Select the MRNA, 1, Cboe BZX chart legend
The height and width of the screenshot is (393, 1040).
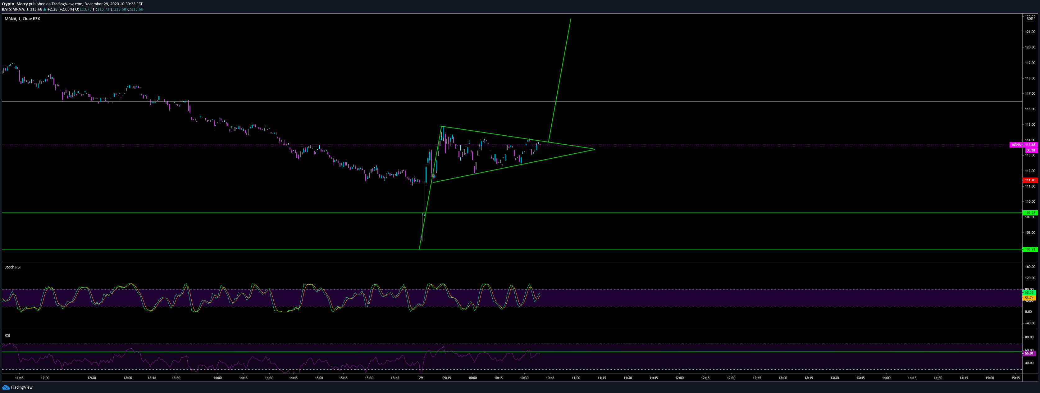(22, 19)
